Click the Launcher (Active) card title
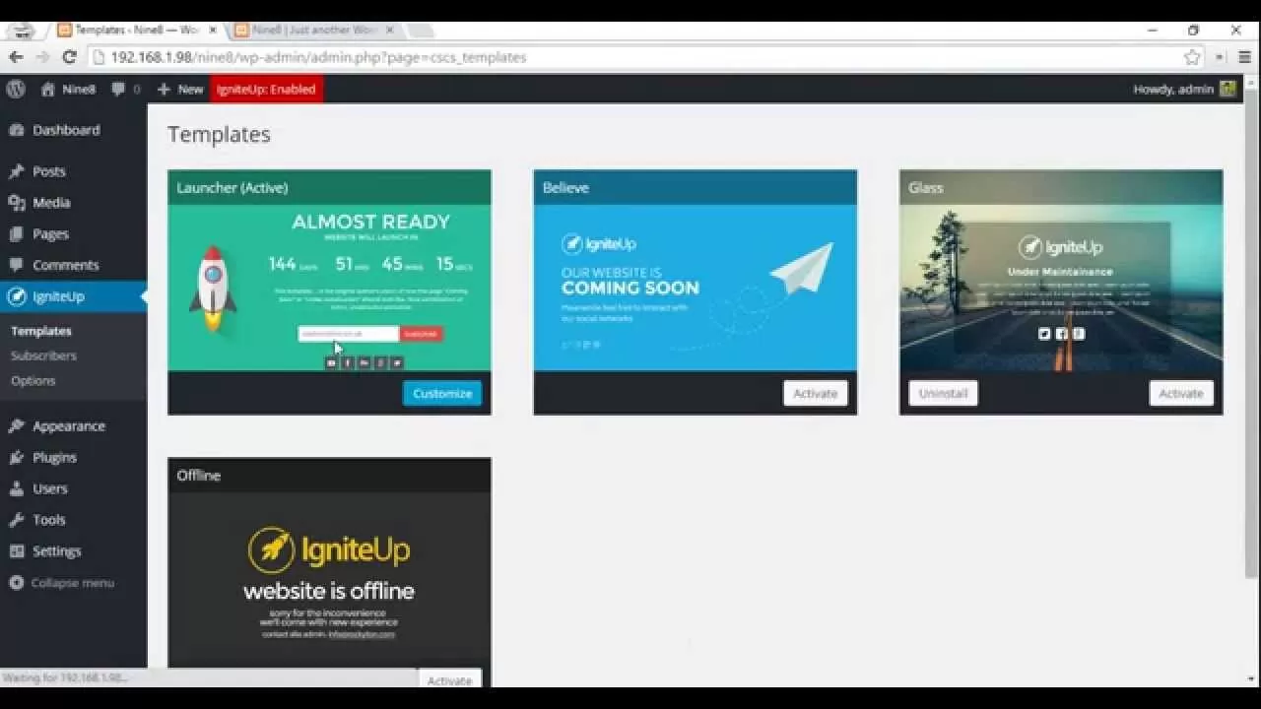This screenshot has width=1261, height=709. coord(232,187)
